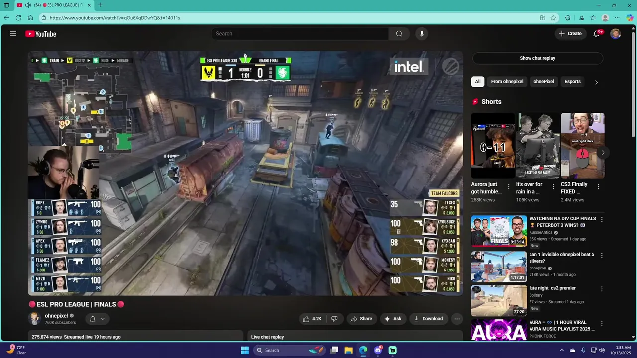Open It's over for rain short thumbnail

coord(537,145)
